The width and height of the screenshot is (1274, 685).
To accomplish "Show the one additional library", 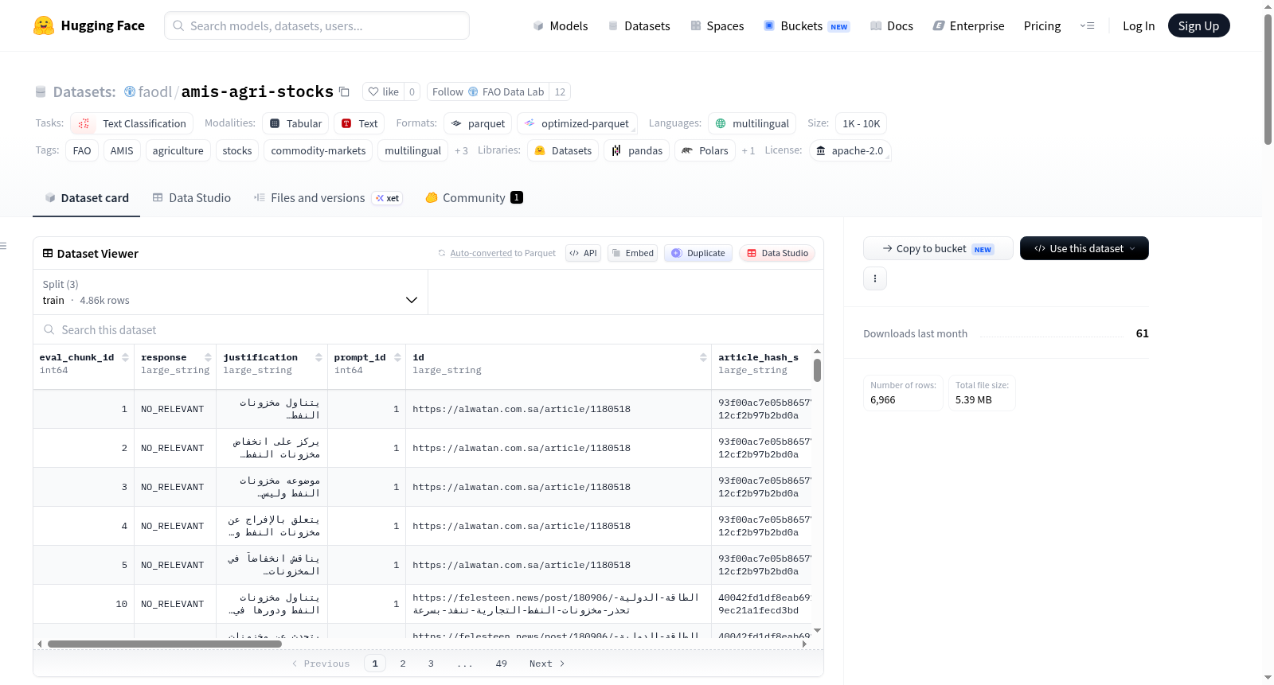I will (x=748, y=150).
